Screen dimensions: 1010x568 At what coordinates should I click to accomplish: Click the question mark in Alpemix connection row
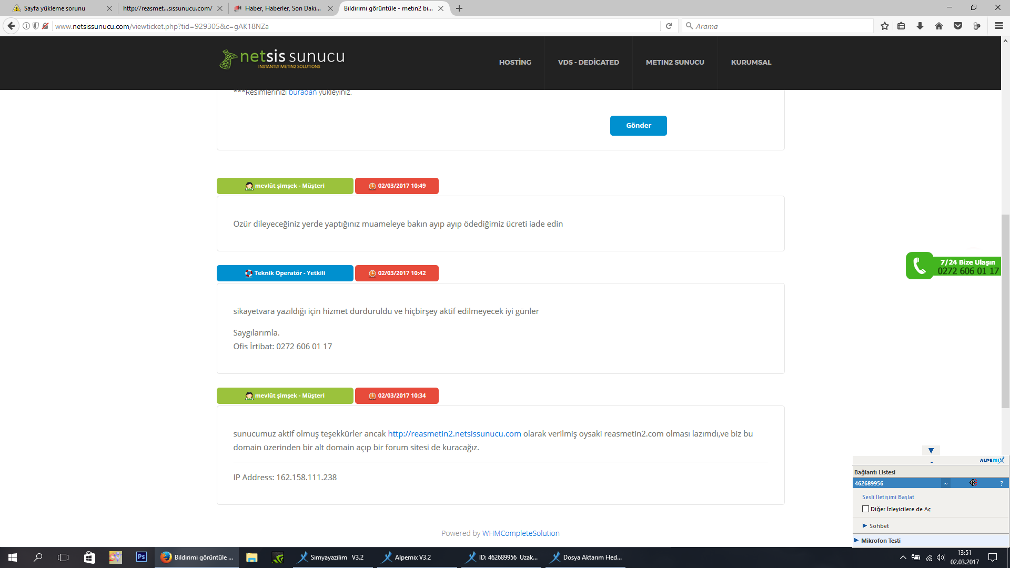coord(1002,483)
